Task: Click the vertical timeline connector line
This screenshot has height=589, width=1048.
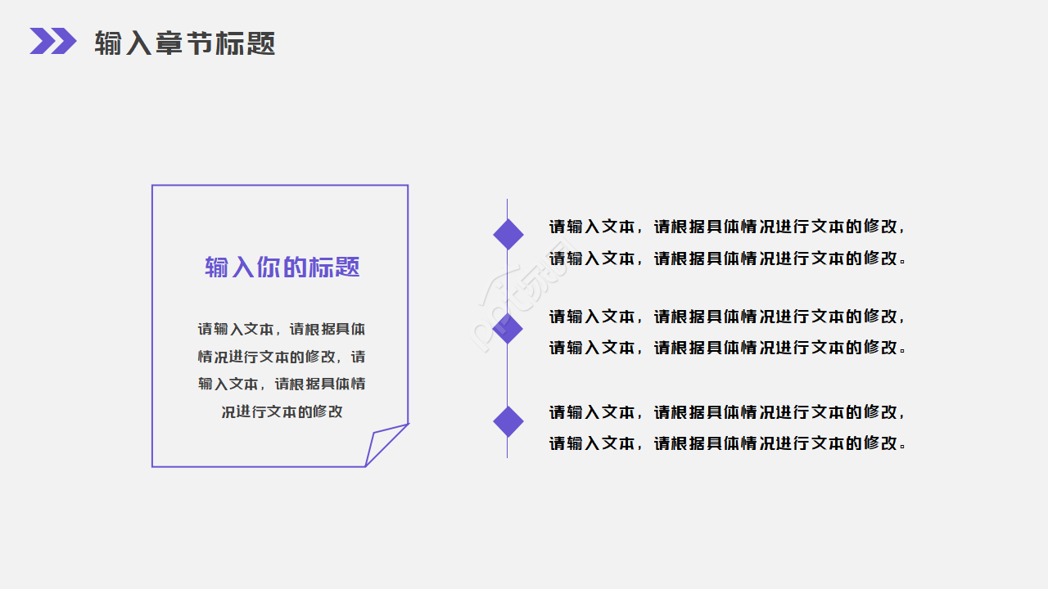Action: (x=508, y=278)
